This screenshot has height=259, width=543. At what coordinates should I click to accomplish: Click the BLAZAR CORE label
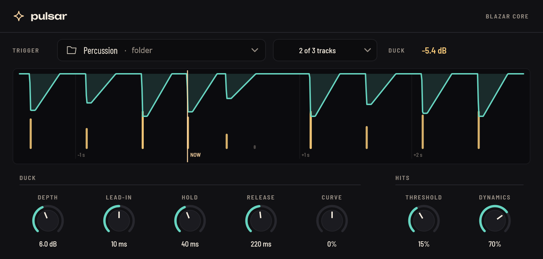coord(507,16)
